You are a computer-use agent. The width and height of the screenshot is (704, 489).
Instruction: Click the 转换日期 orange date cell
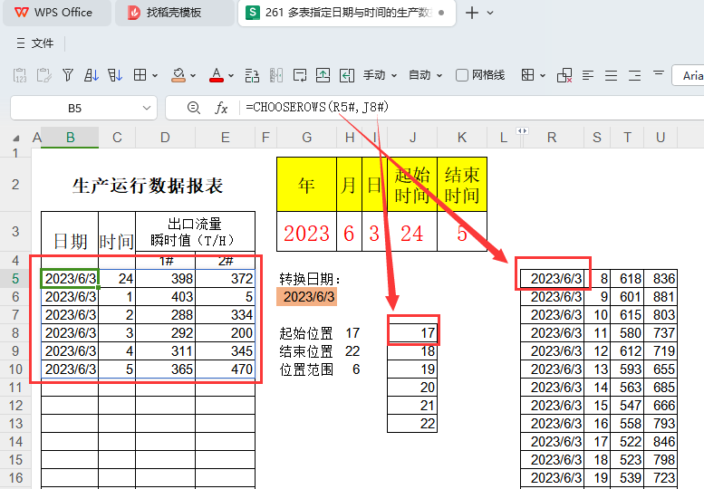[x=306, y=297]
